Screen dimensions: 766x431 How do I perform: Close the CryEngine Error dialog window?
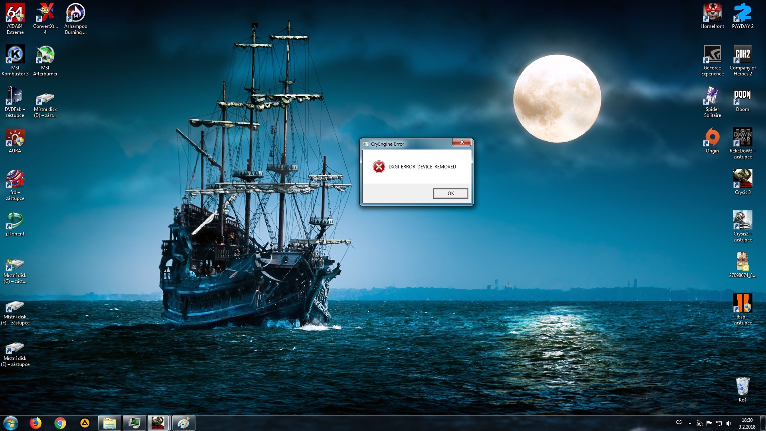click(462, 142)
